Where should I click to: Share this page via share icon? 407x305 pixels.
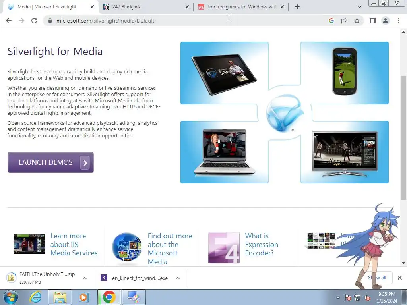[x=344, y=21]
